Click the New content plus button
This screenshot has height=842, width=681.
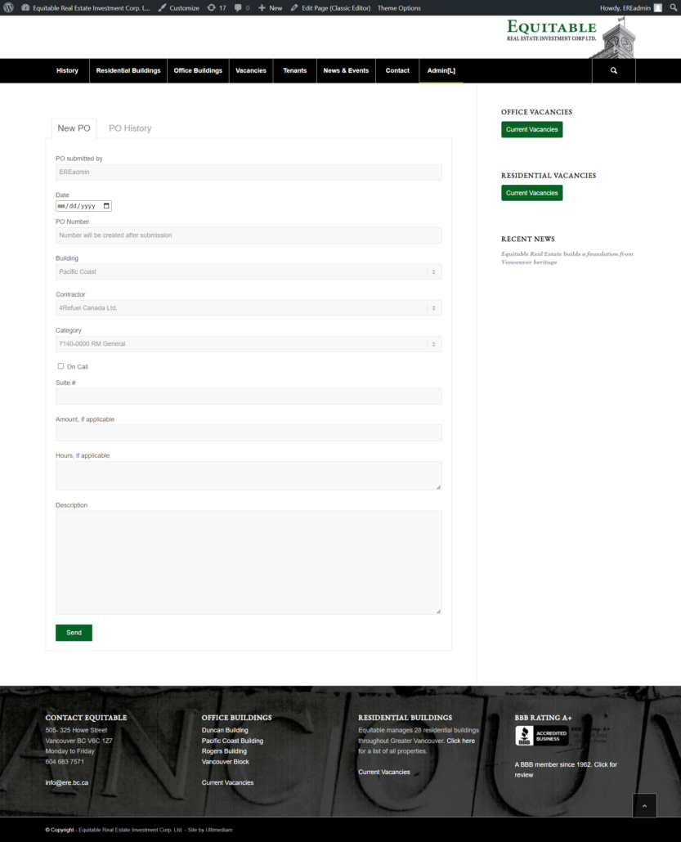point(270,7)
